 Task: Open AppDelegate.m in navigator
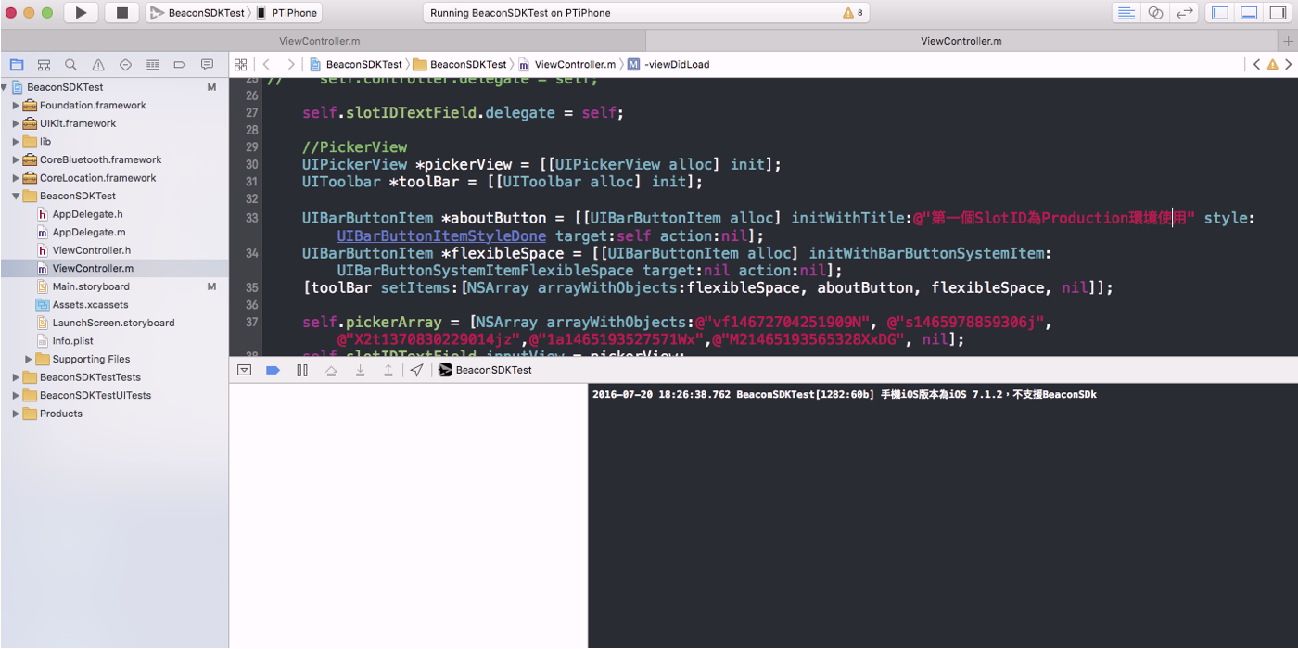click(89, 233)
